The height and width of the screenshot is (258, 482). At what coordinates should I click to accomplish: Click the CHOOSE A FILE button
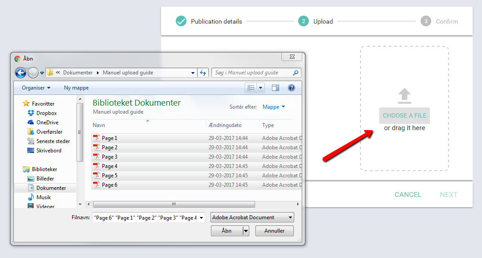click(404, 115)
